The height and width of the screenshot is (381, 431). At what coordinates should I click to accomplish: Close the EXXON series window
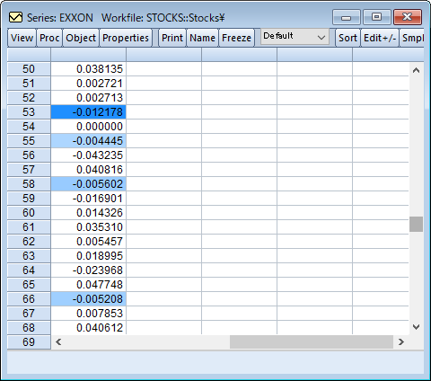(x=408, y=17)
